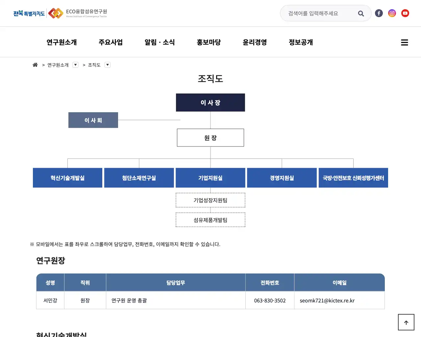Click the 담당업무 column header
Image resolution: width=421 pixels, height=337 pixels.
[176, 282]
